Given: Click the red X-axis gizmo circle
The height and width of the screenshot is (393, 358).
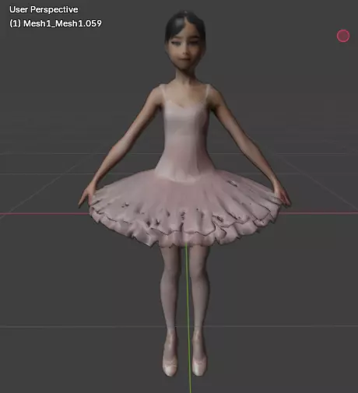Looking at the screenshot, I should click(343, 36).
